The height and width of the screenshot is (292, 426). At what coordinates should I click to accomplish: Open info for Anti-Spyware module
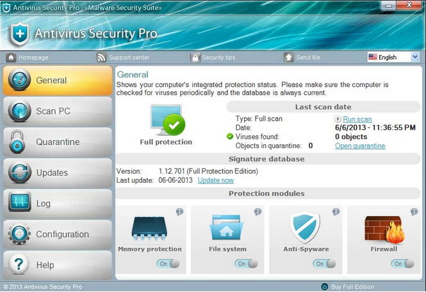[336, 211]
